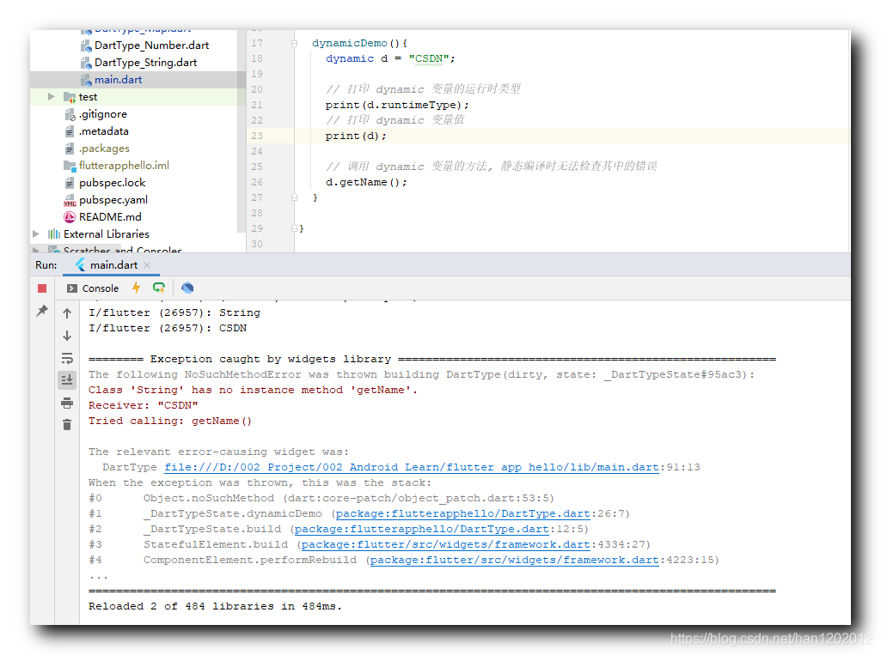Screen dimensions: 881x655
Task: Open DartType.dart:26:7 stack link
Action: (x=463, y=513)
